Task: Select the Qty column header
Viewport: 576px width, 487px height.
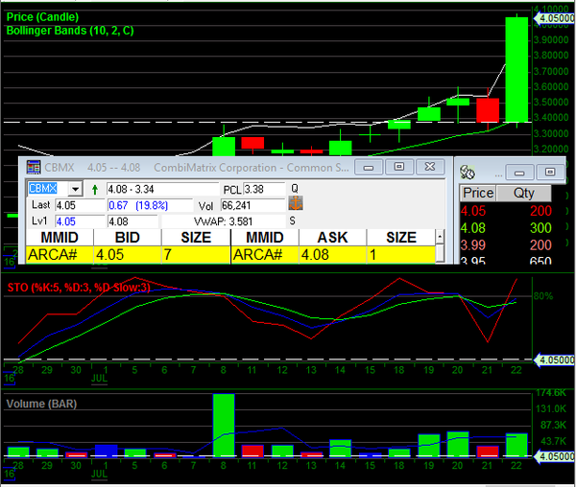Action: point(525,193)
